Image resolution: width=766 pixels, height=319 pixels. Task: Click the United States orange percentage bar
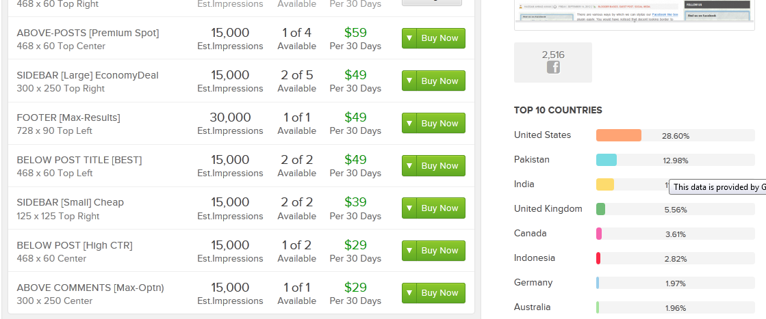618,136
